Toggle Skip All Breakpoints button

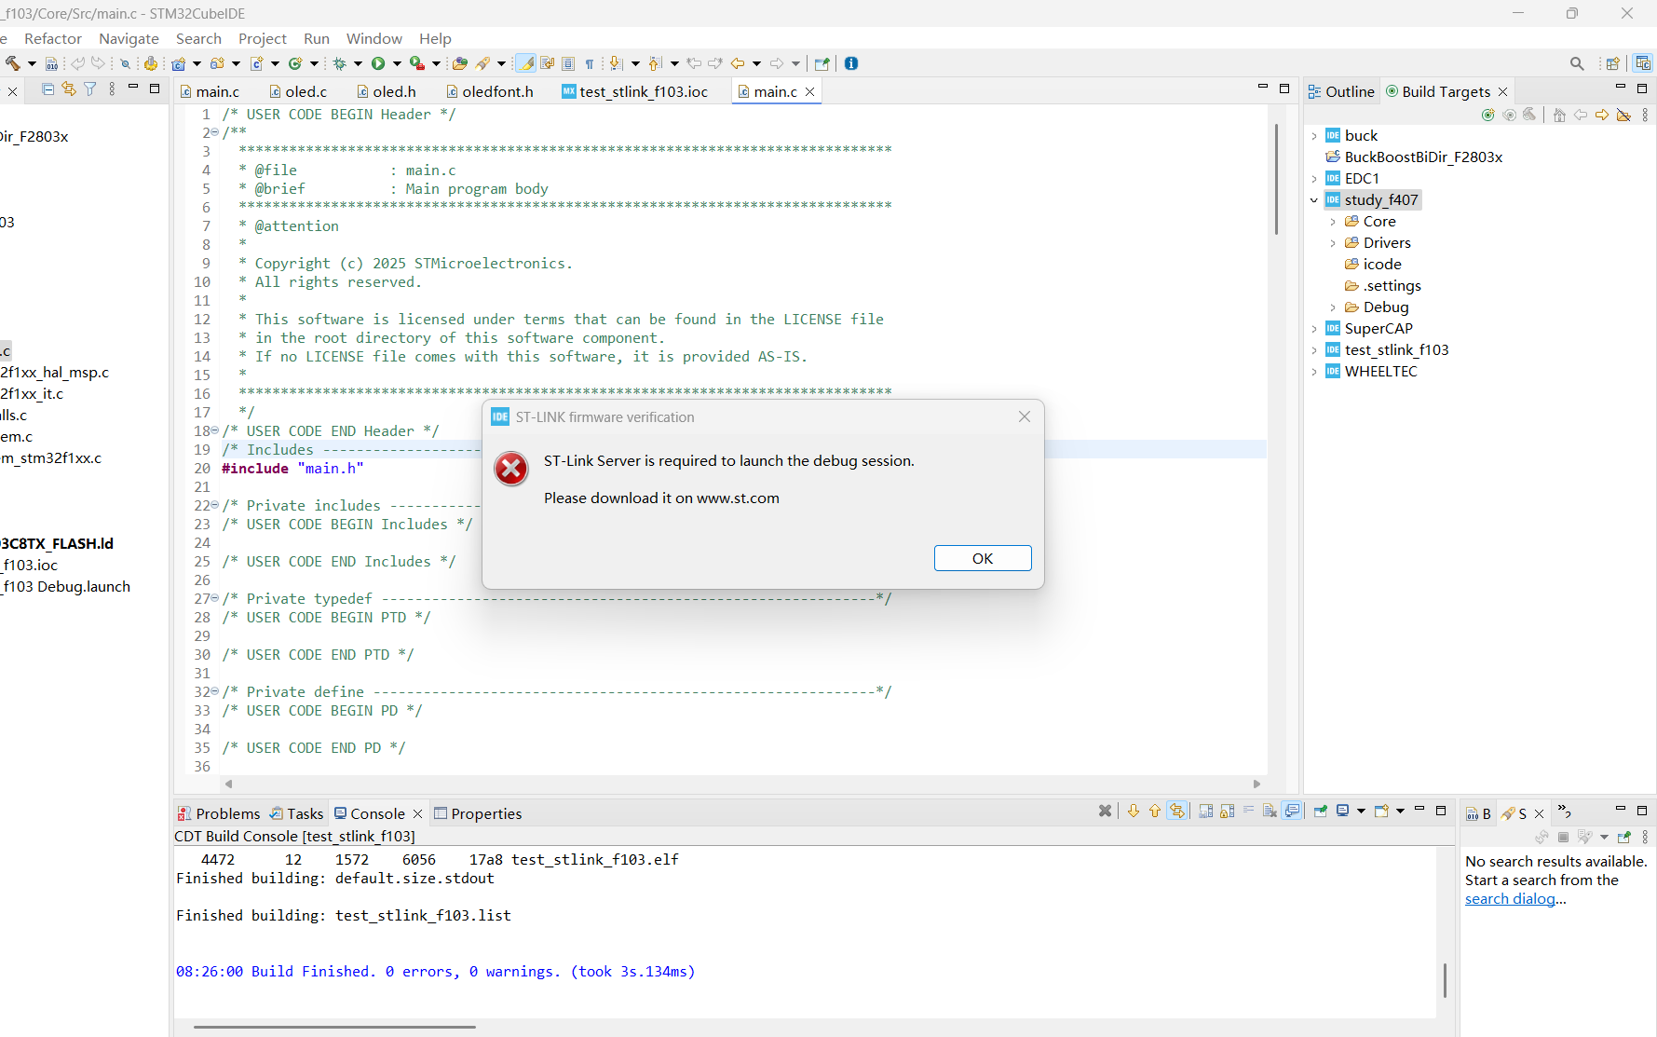click(x=125, y=63)
